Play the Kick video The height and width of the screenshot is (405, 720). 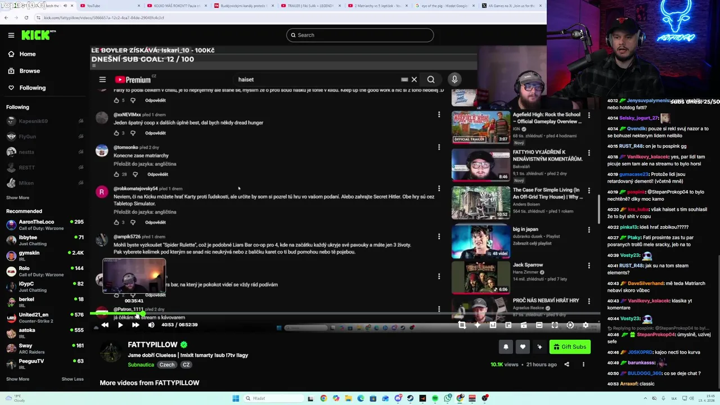[x=120, y=325]
